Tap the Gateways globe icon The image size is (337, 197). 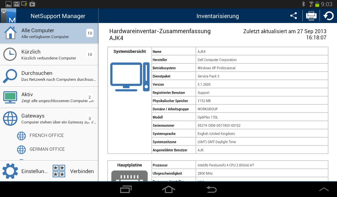point(10,118)
